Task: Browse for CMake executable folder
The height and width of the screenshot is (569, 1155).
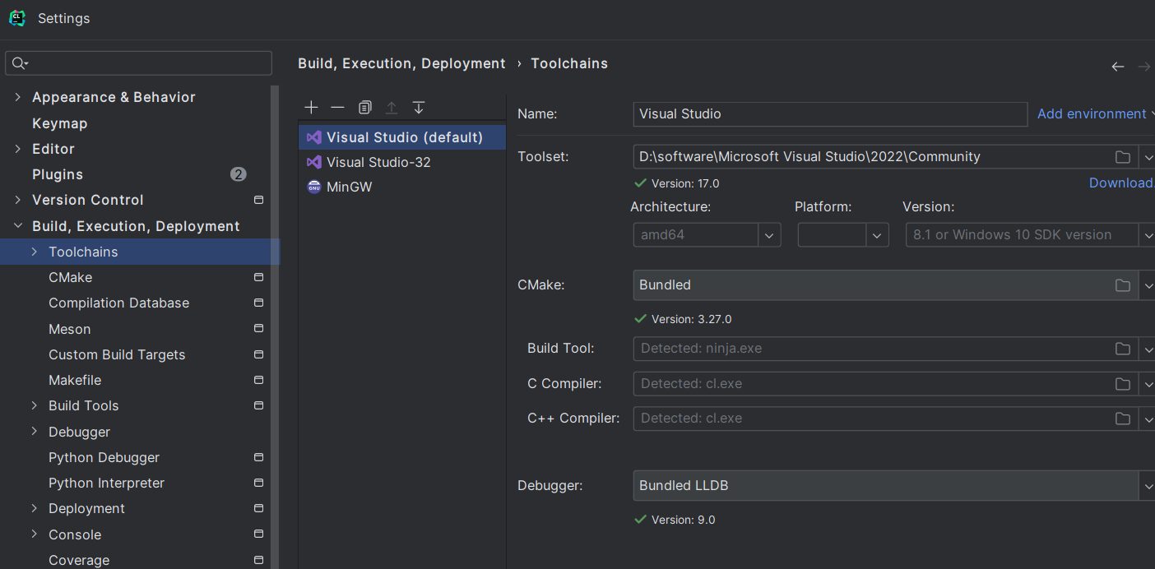Action: coord(1123,285)
